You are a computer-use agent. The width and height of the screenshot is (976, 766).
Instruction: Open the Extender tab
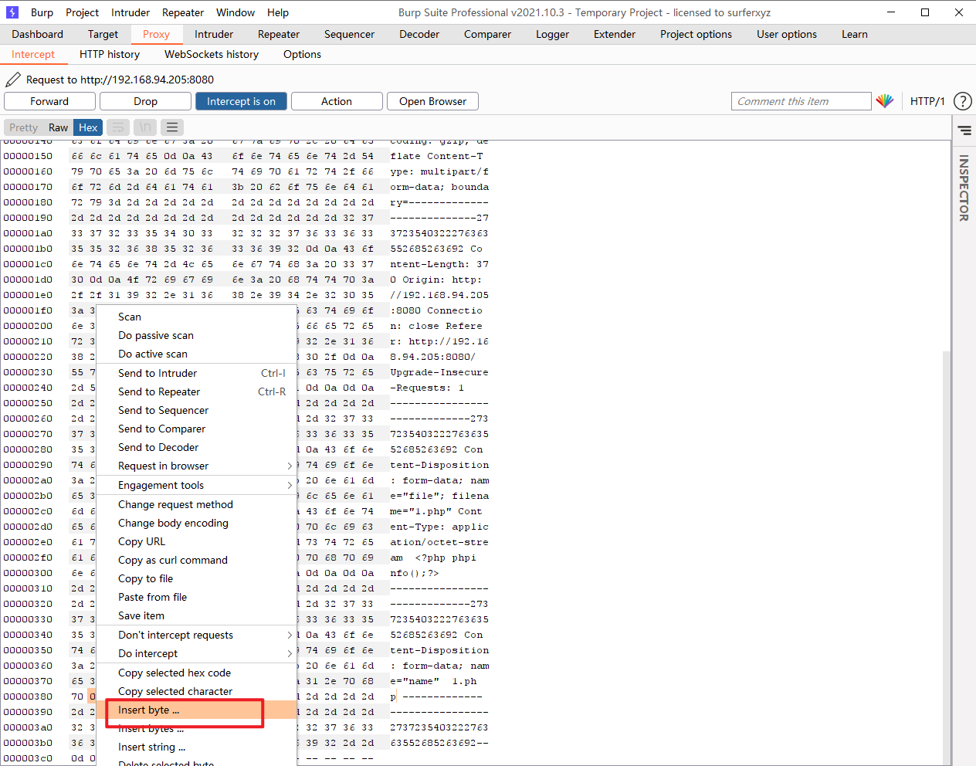(615, 34)
